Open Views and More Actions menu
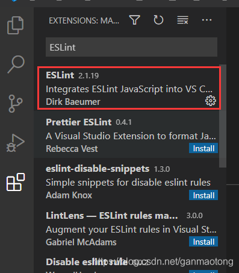Viewport: 239px width, 273px height. pos(206,20)
